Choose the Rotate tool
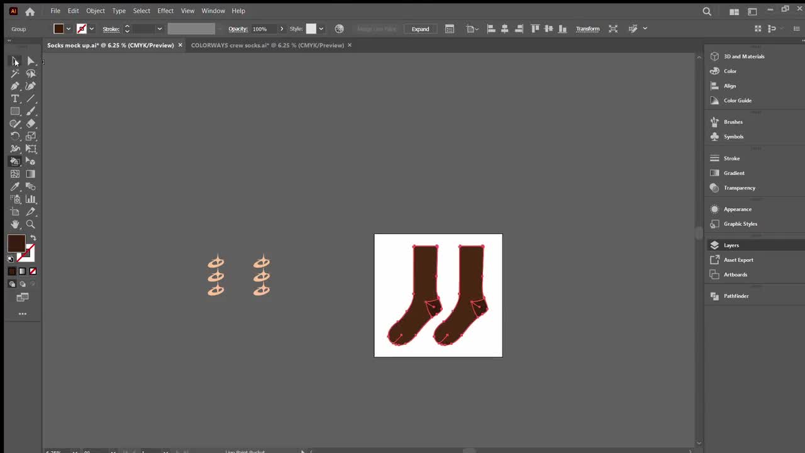 click(15, 137)
